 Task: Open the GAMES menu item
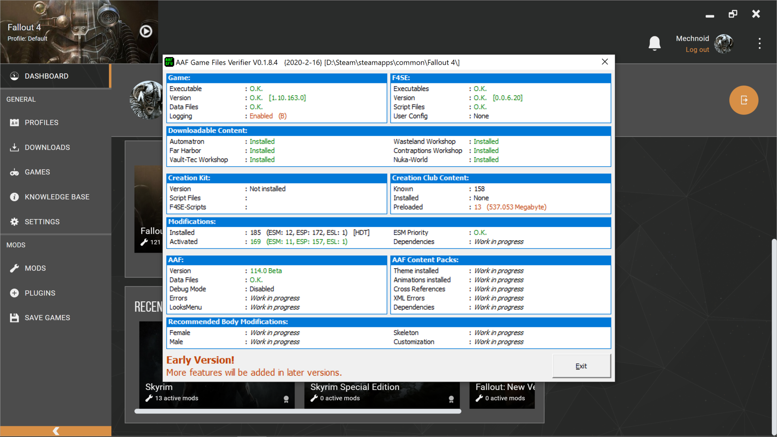point(55,172)
